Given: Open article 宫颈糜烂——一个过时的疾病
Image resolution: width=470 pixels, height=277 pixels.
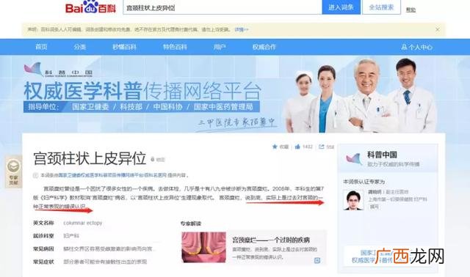Looking at the screenshot, I should pyautogui.click(x=271, y=240).
